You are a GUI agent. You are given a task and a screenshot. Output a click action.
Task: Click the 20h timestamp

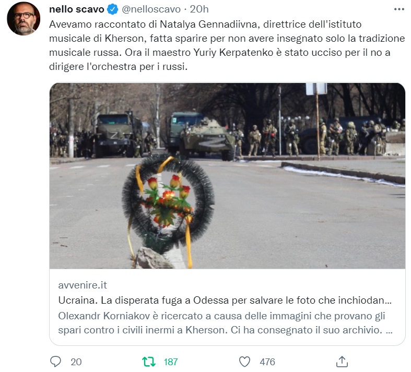[199, 9]
